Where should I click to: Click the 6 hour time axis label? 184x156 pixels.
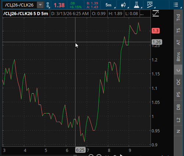(67, 150)
